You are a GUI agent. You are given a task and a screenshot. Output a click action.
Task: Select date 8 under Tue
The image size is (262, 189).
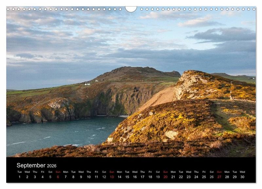[x=73, y=177]
